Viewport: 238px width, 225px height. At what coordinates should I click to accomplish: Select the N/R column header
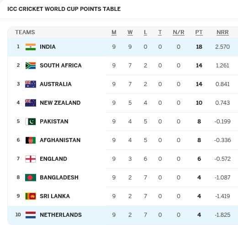click(179, 32)
